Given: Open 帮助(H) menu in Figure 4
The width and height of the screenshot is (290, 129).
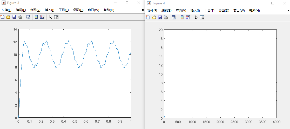Looking at the screenshot, I should click(255, 11).
